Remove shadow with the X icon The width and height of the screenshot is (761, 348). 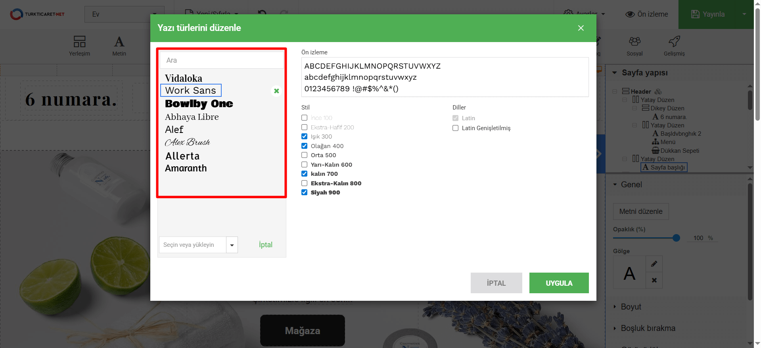(654, 280)
